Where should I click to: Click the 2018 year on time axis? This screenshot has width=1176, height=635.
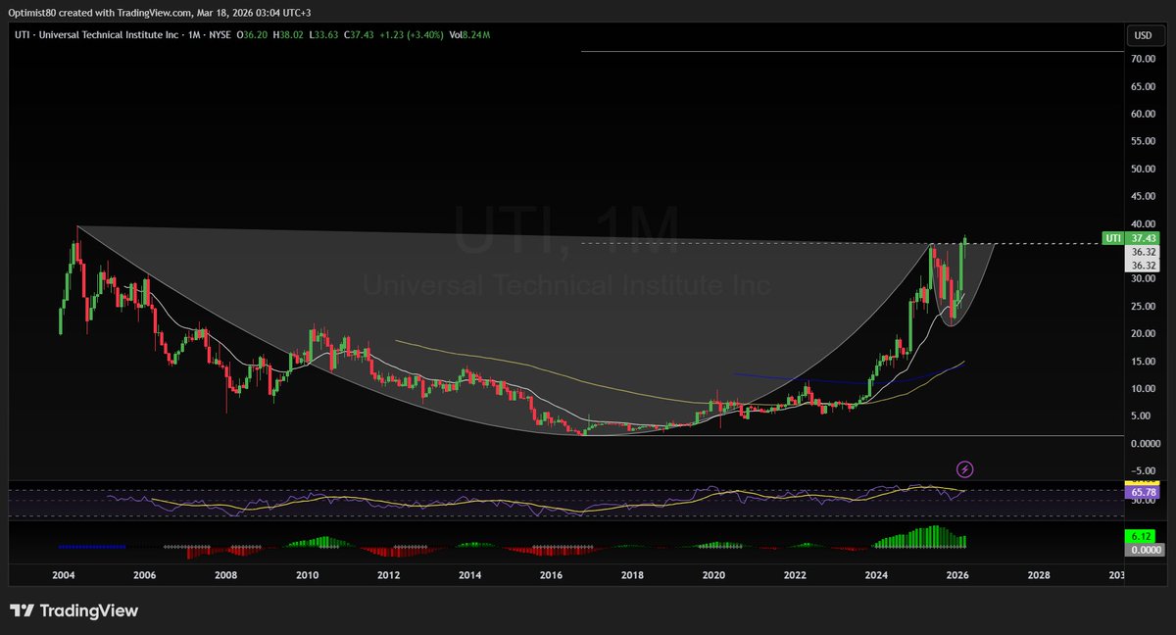[x=633, y=576]
